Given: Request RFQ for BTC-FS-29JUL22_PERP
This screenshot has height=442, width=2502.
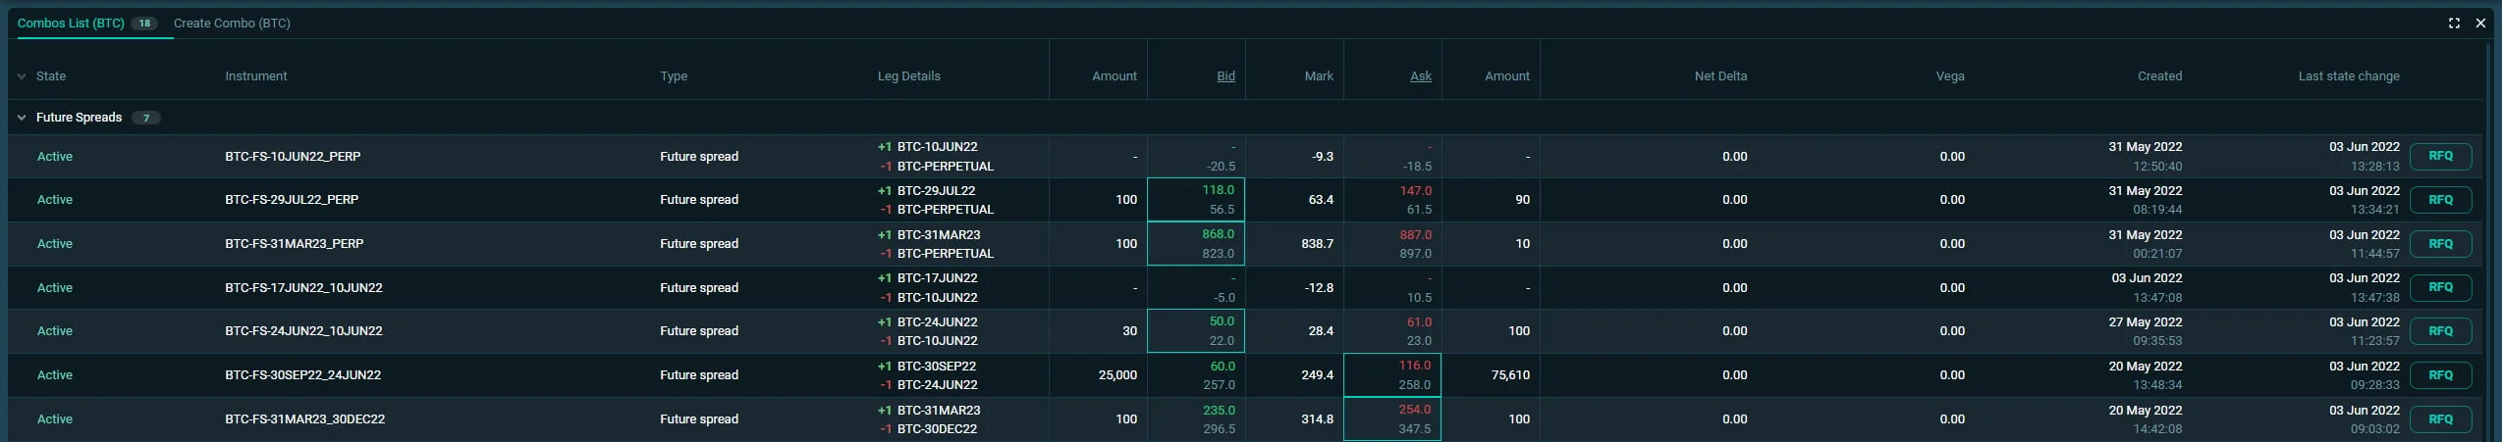Looking at the screenshot, I should [x=2440, y=200].
